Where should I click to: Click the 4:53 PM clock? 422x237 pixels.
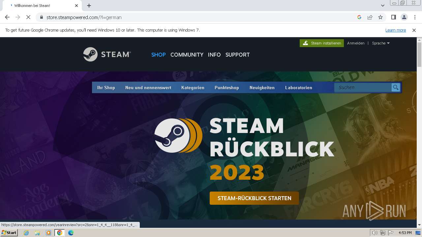pos(405,233)
